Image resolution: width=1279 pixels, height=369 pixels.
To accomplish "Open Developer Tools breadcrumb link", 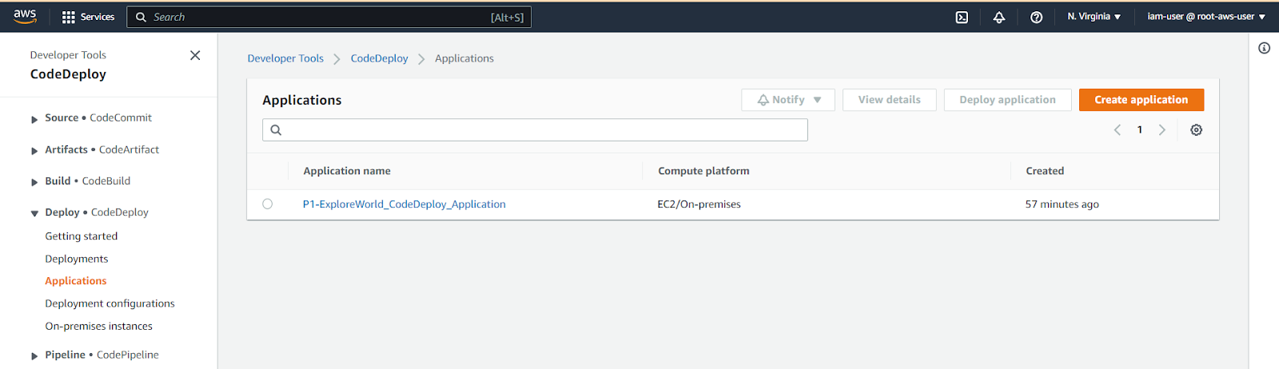I will pos(285,58).
